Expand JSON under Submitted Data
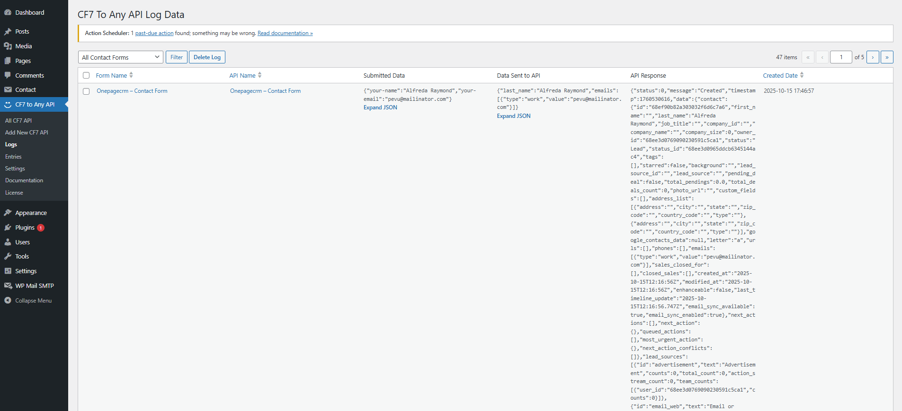902x411 pixels. pos(380,107)
